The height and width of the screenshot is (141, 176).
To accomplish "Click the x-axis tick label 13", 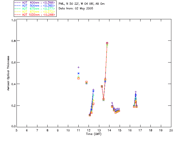I will point(99,130).
